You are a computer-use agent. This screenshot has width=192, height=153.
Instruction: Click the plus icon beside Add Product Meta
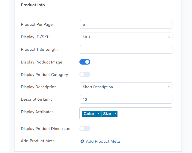pos(82,141)
